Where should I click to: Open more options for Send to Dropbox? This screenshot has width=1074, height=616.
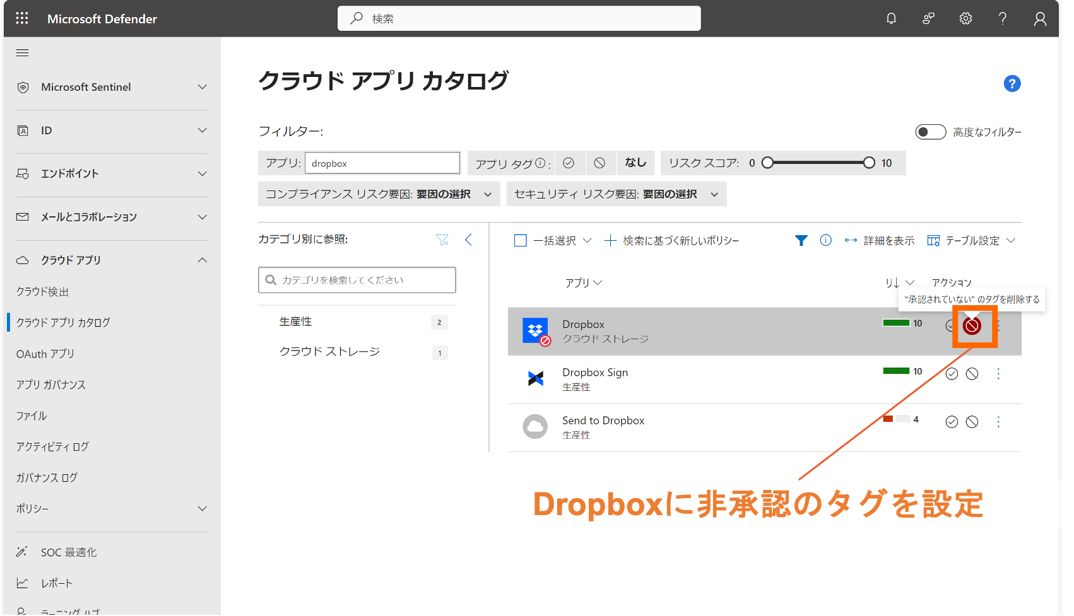click(x=998, y=422)
